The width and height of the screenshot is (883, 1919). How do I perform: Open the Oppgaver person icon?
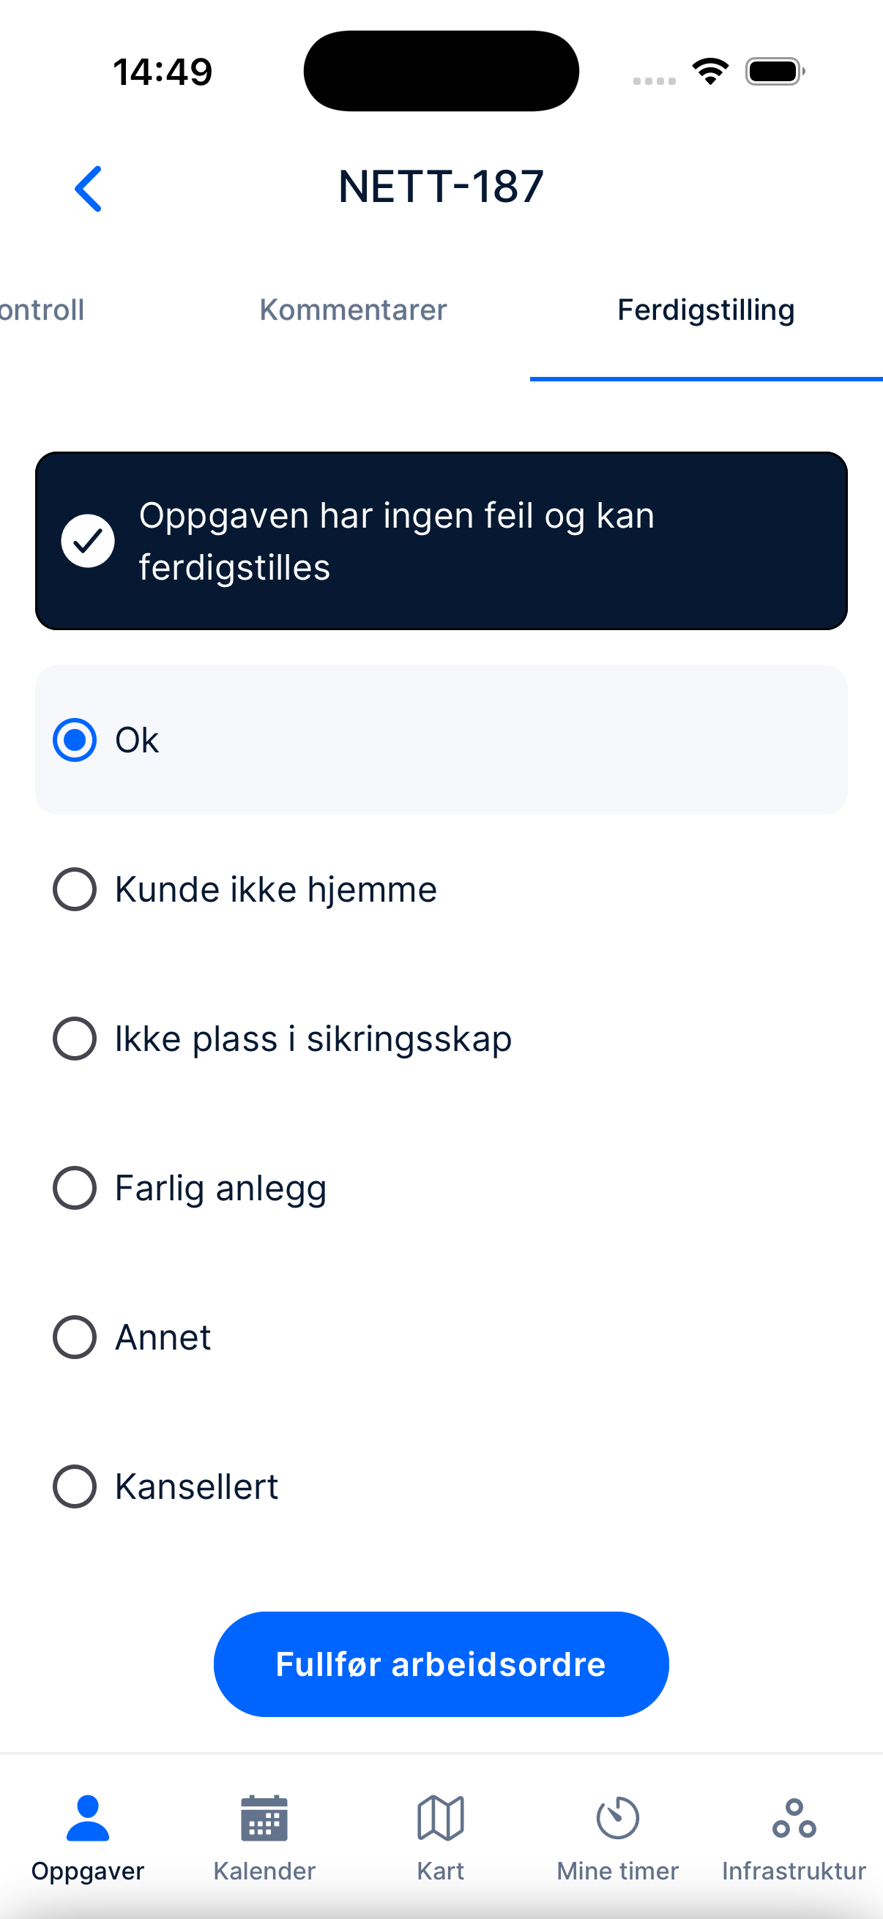88,1818
